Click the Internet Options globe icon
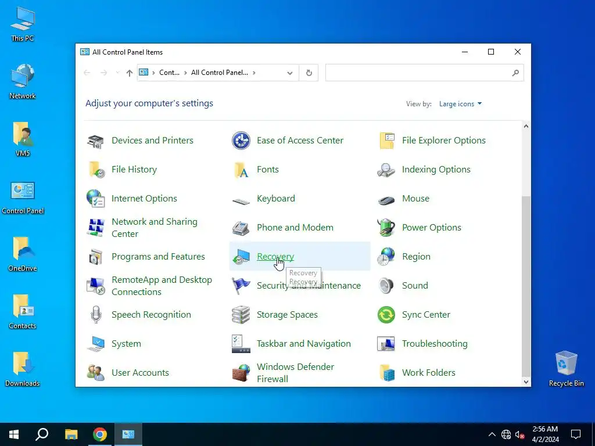This screenshot has height=446, width=595. click(95, 199)
